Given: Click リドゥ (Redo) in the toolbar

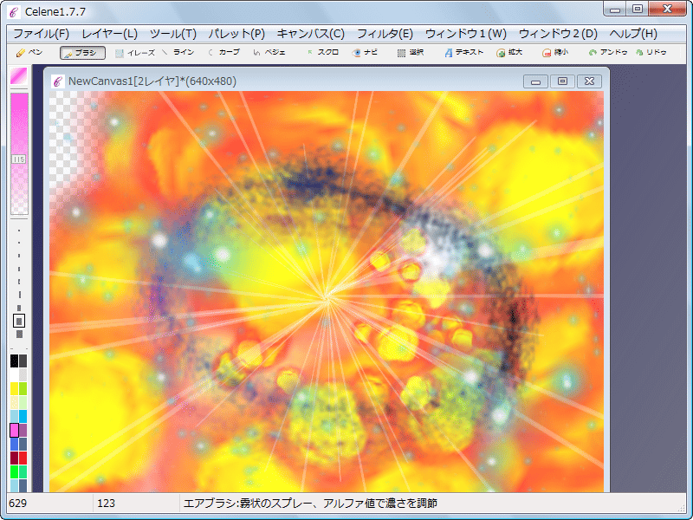Looking at the screenshot, I should tap(651, 53).
